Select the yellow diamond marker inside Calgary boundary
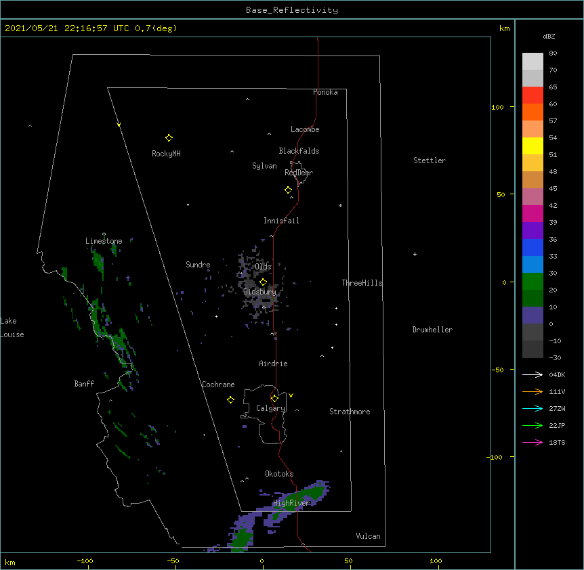This screenshot has width=584, height=570. pos(274,399)
